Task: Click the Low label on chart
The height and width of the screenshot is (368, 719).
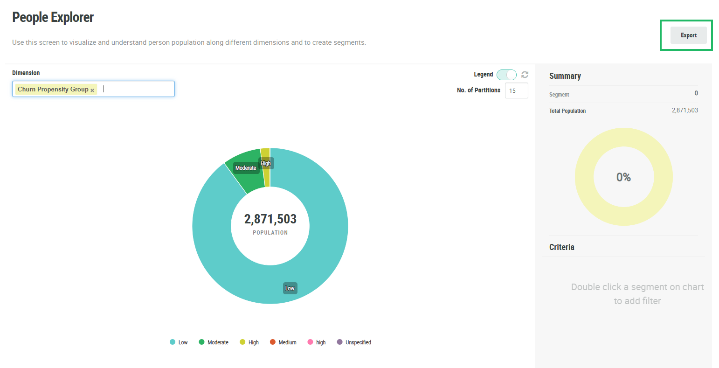Action: (290, 288)
